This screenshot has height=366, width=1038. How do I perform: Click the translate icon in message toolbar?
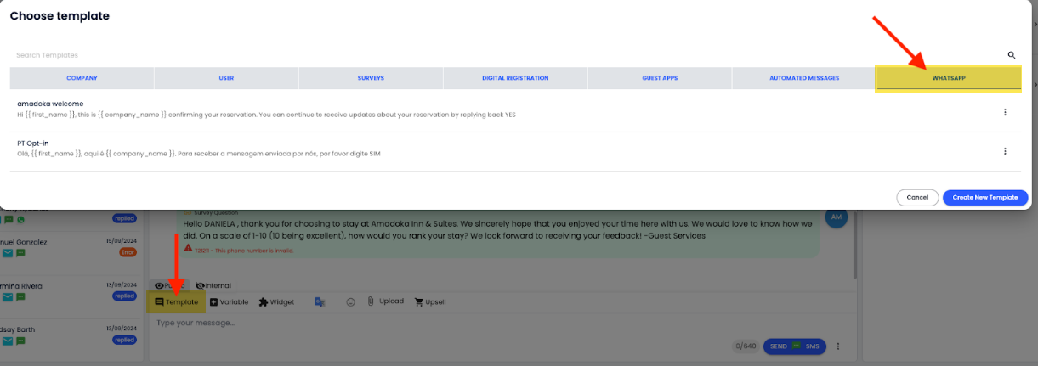320,301
